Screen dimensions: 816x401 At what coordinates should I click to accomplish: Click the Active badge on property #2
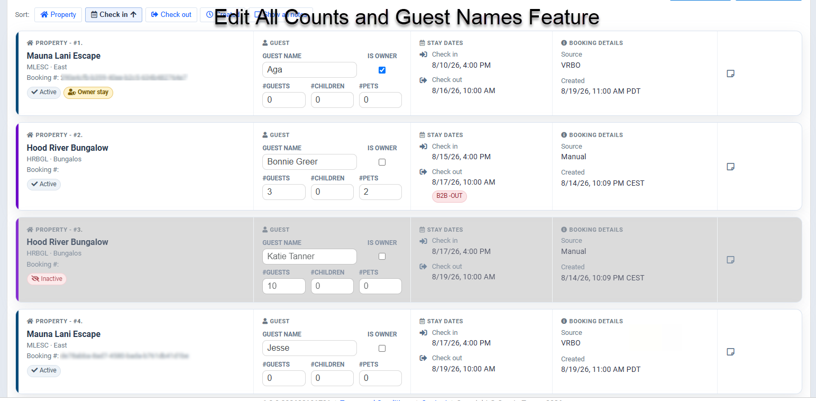pos(44,184)
